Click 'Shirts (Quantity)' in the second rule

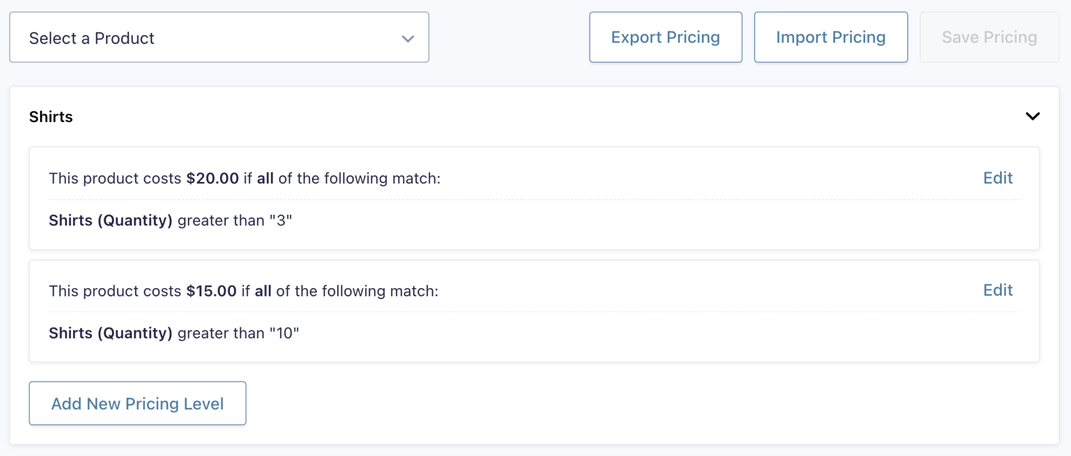tap(111, 333)
